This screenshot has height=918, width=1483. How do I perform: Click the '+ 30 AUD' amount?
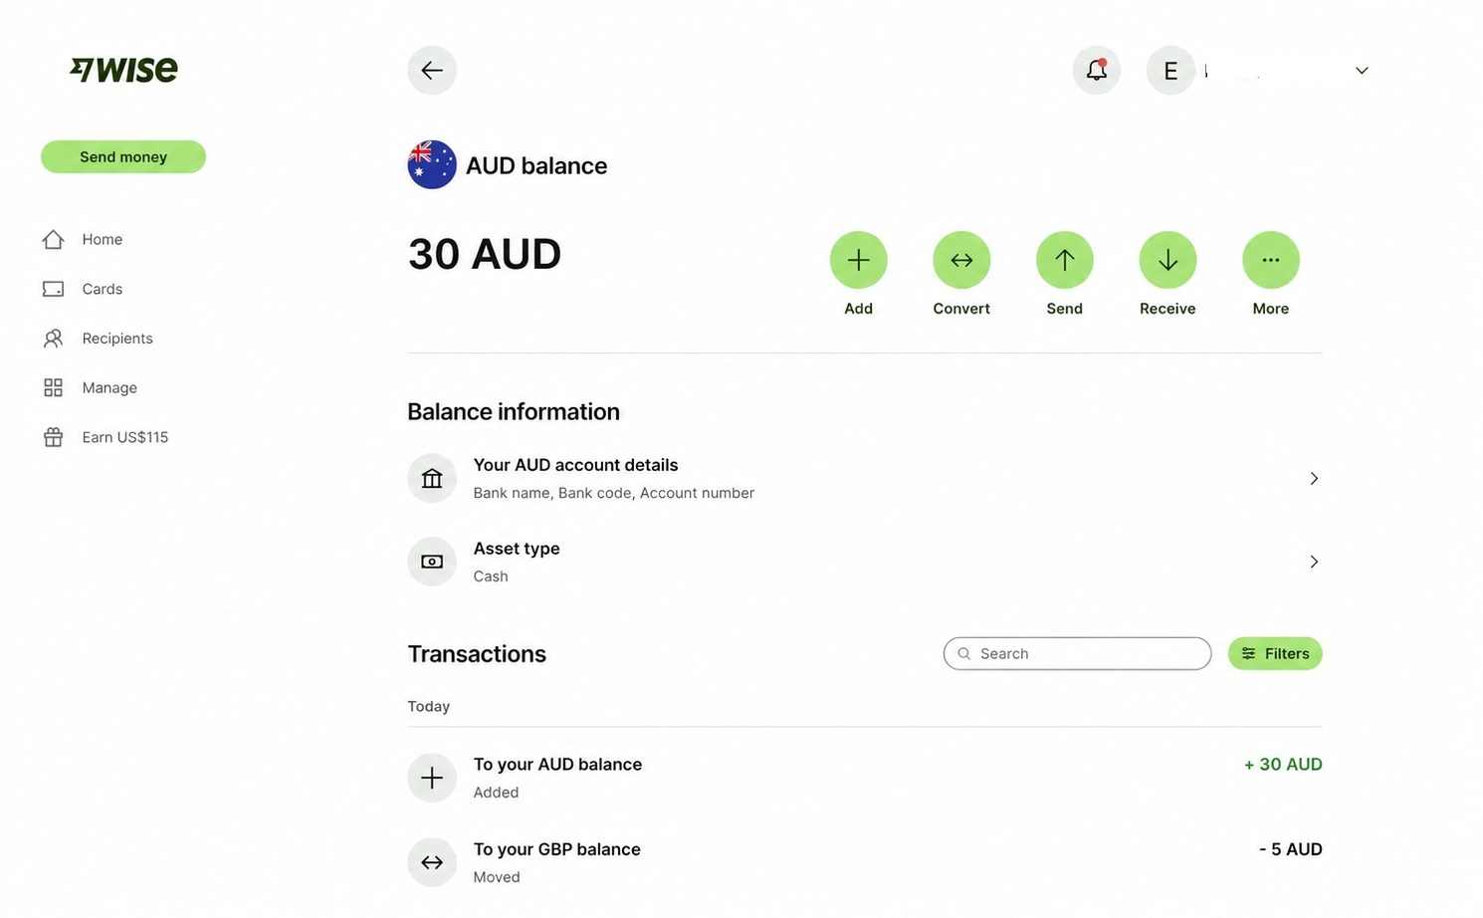(x=1283, y=765)
